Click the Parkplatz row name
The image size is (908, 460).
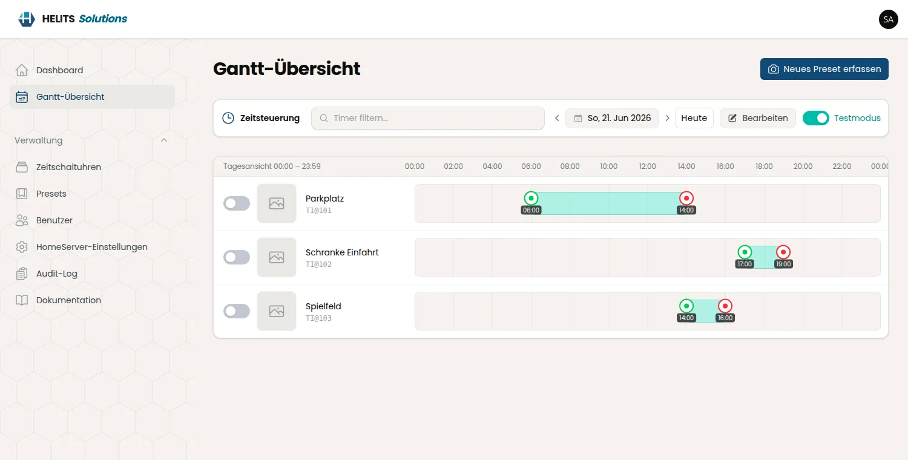[324, 199]
